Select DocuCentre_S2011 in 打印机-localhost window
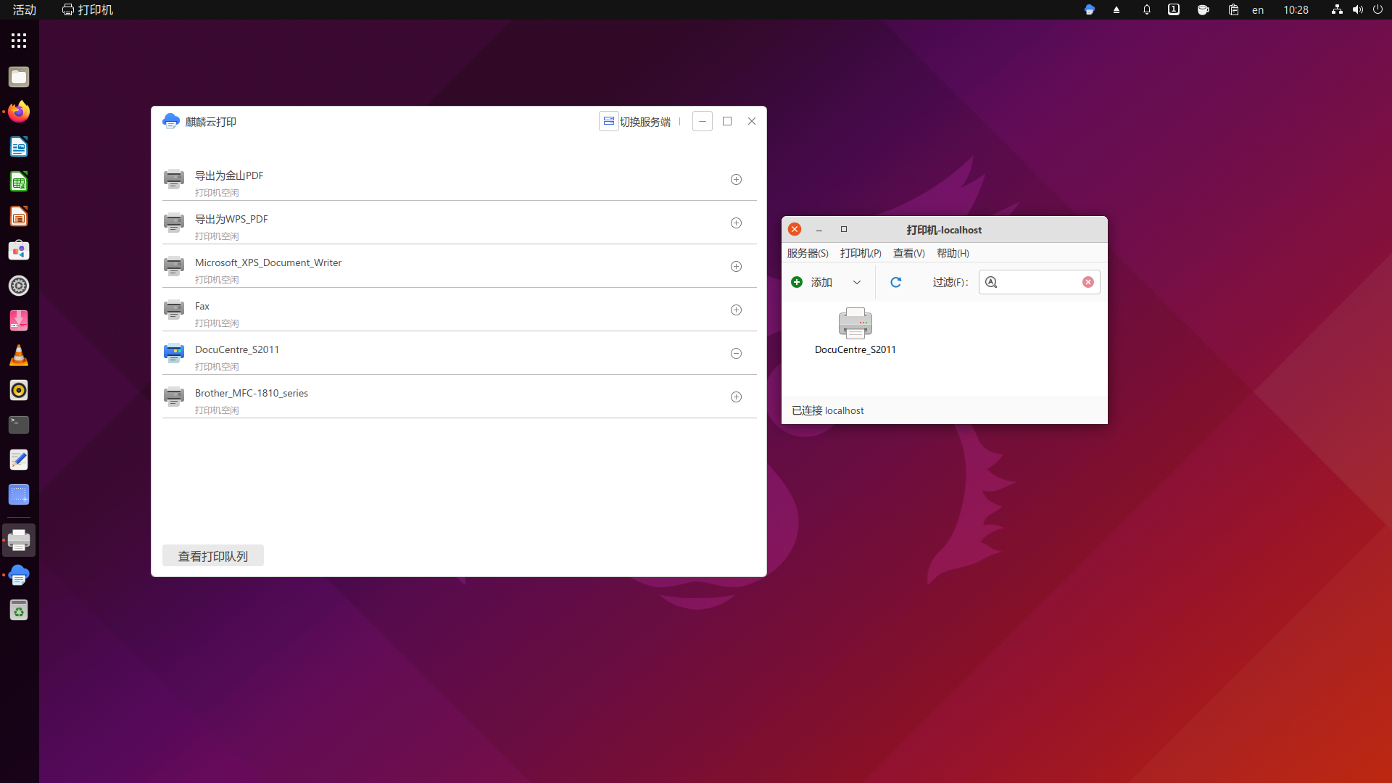The image size is (1392, 783). (855, 331)
